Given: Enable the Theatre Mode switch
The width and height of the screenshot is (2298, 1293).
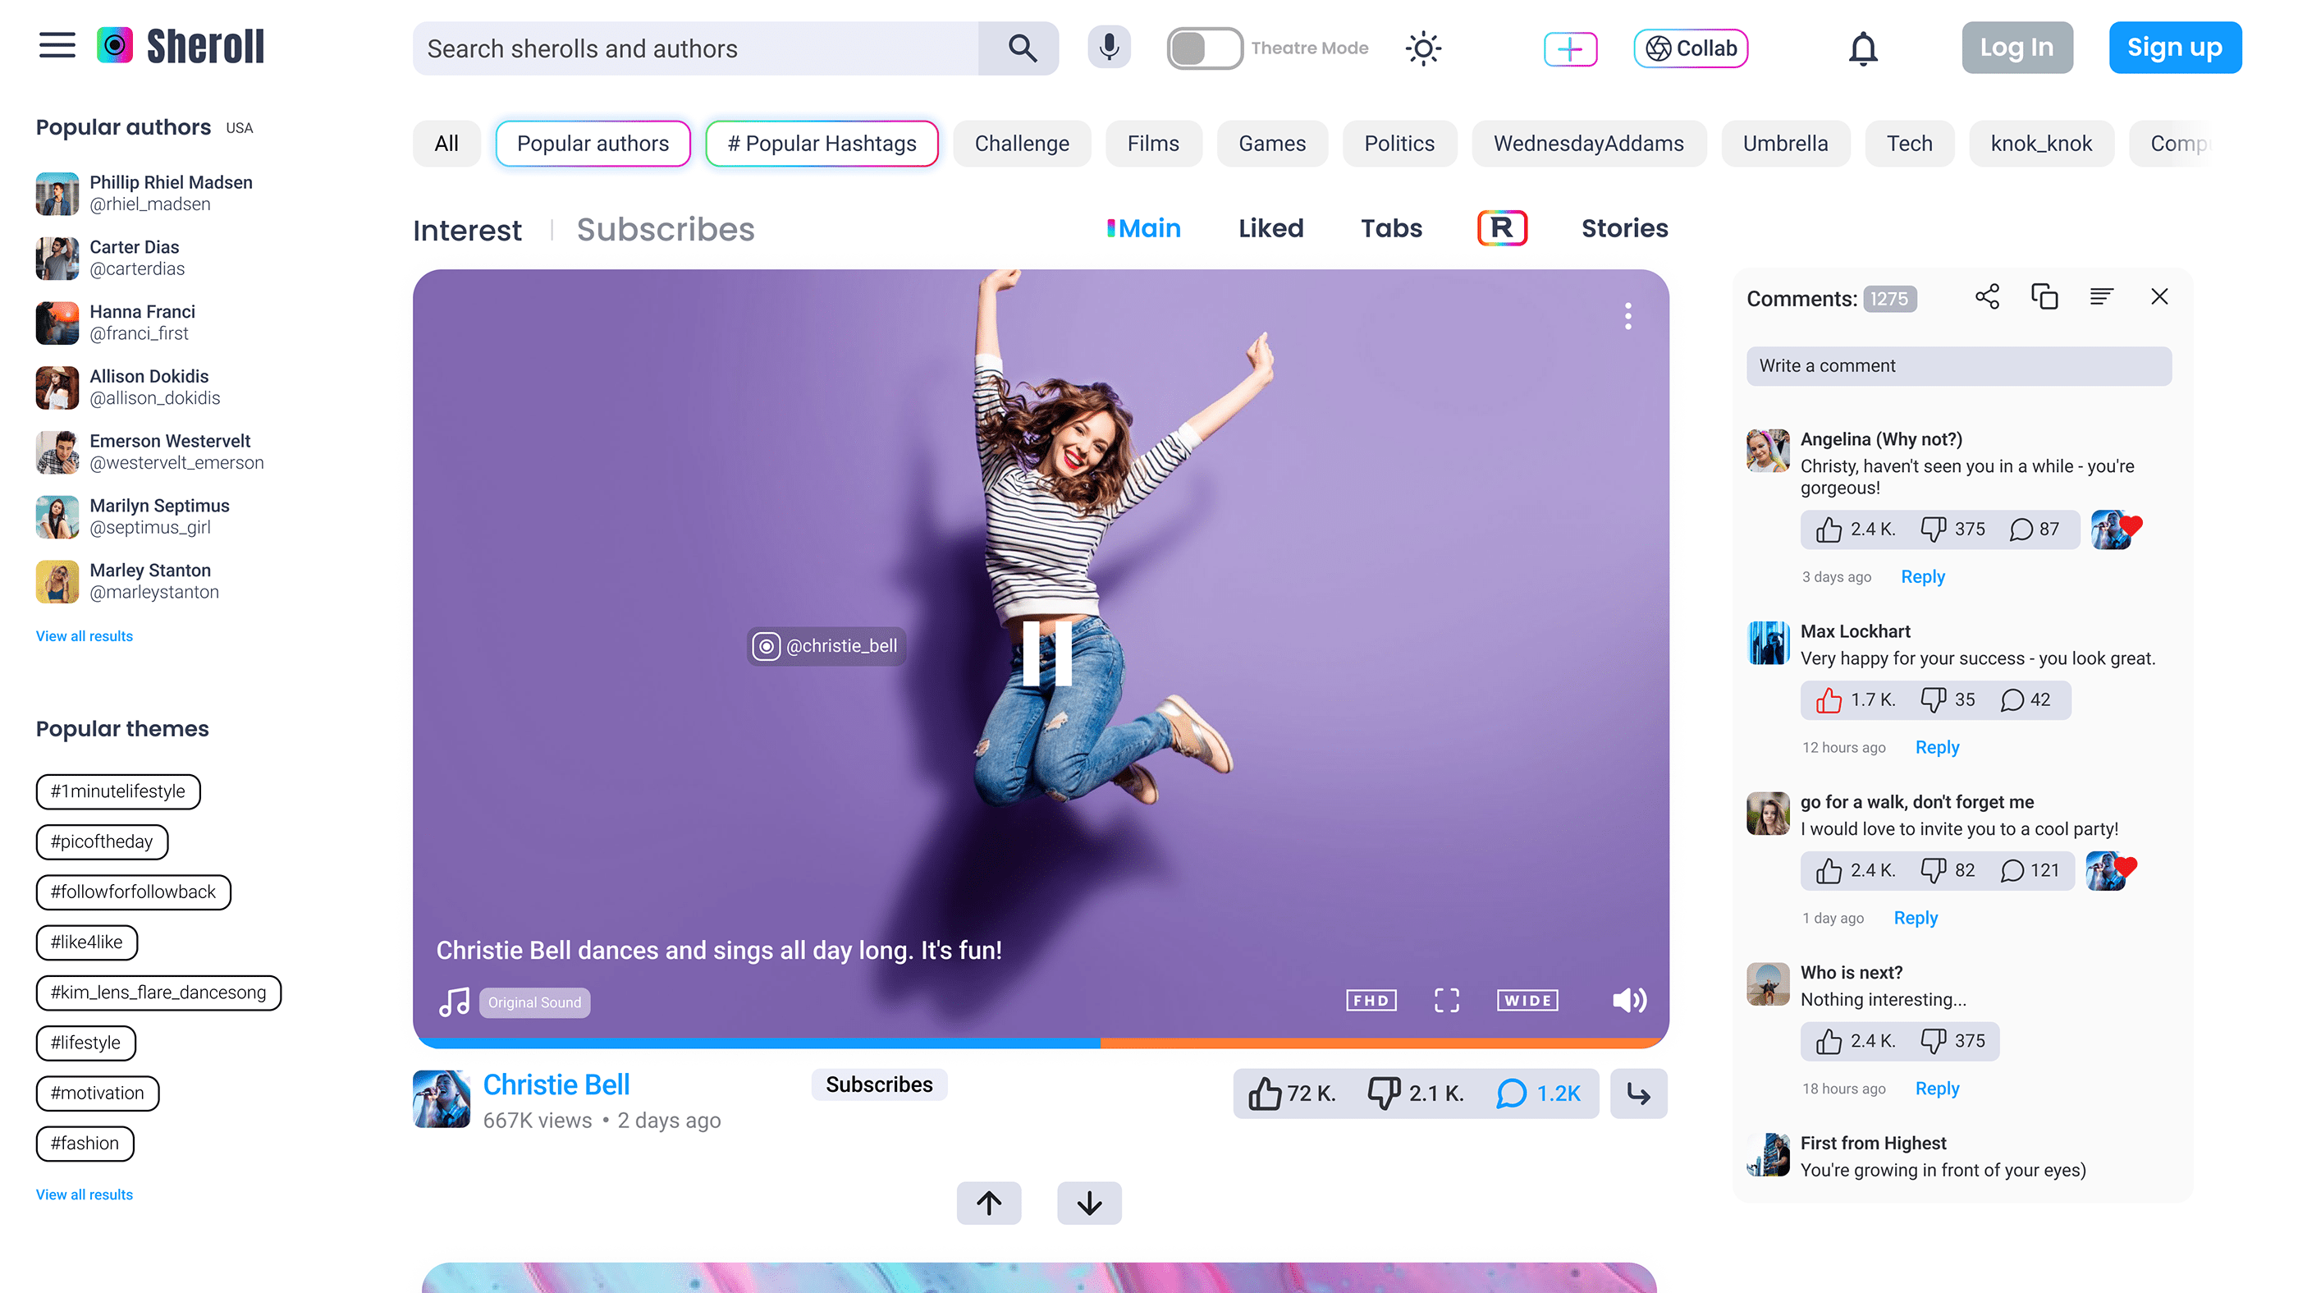Looking at the screenshot, I should coord(1204,48).
